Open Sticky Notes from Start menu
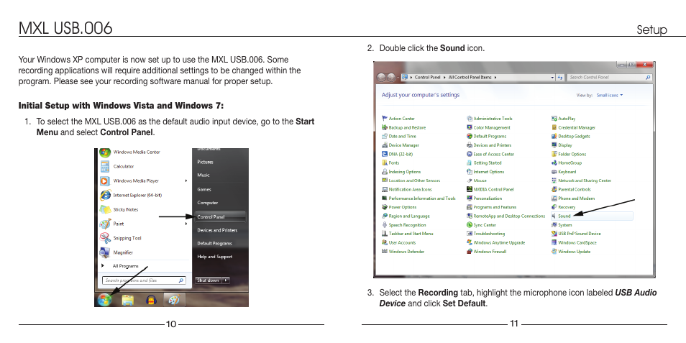686x343 pixels. point(119,209)
